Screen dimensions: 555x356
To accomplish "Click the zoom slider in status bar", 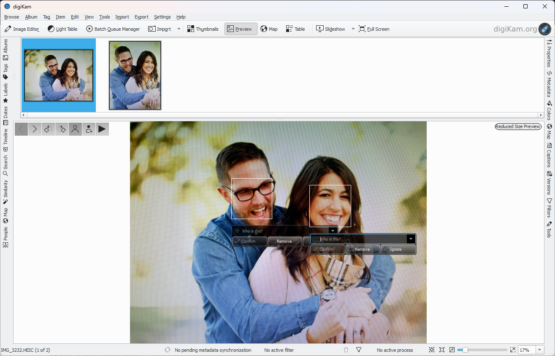I will point(482,350).
